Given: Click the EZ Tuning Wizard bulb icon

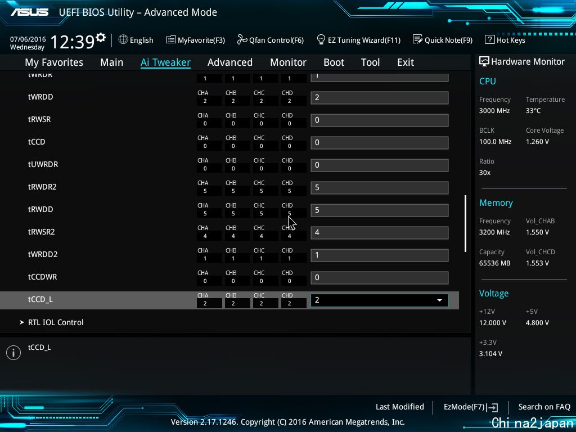Looking at the screenshot, I should [321, 39].
